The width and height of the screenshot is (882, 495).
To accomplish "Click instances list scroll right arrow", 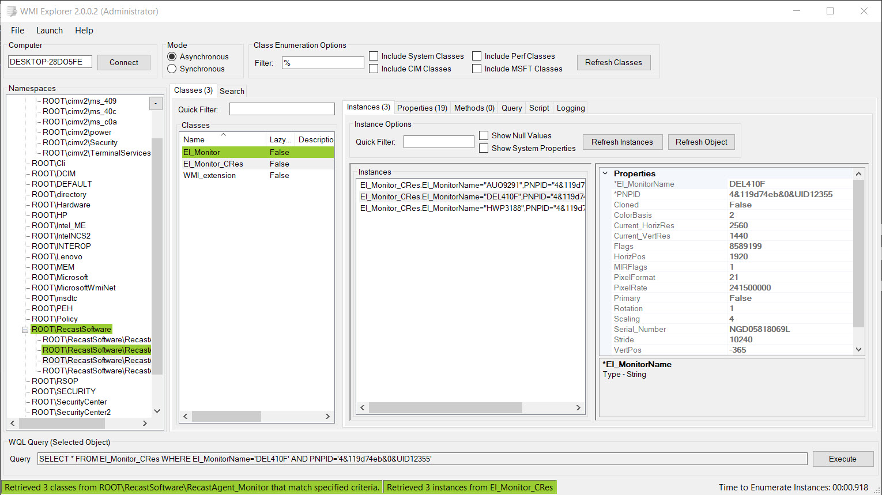I will tap(578, 407).
